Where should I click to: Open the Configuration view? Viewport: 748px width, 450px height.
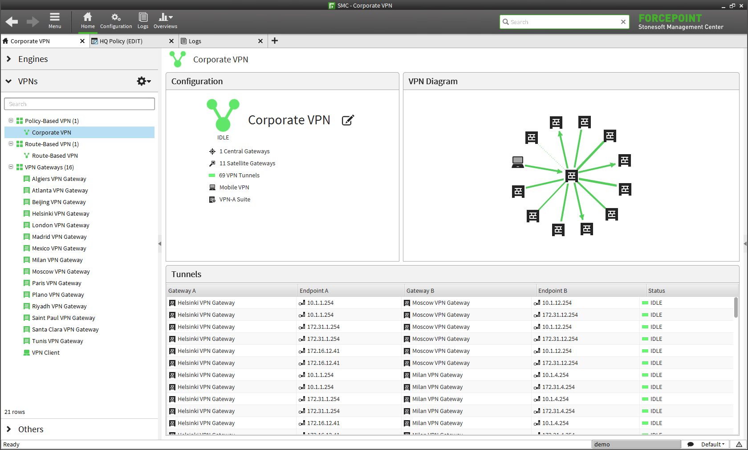coord(116,20)
